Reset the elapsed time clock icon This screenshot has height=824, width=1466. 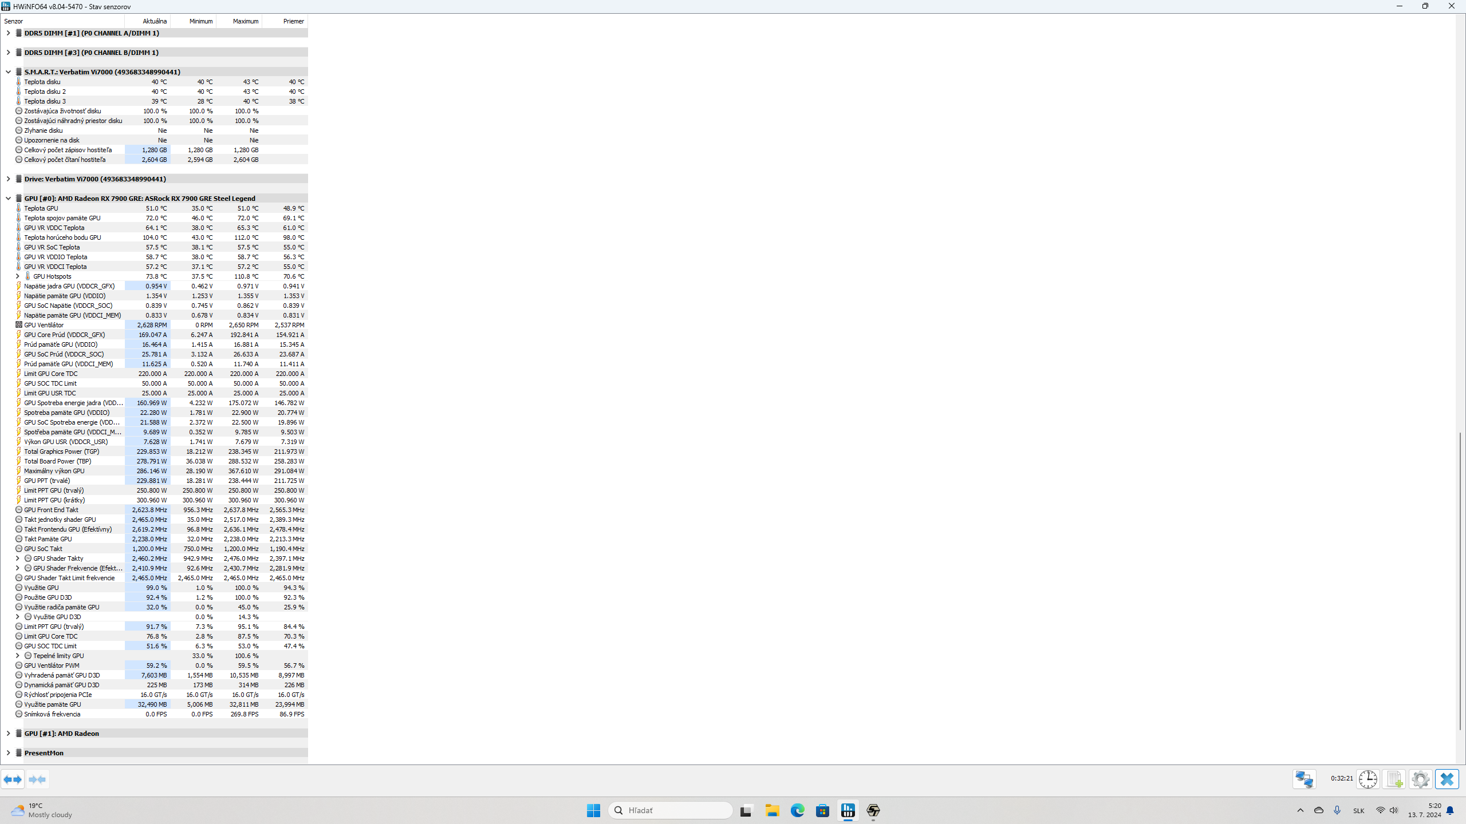[1368, 779]
